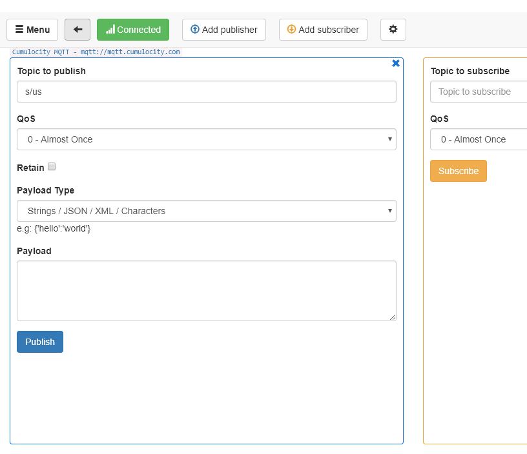
Task: Click the Cumulocity MQTT connection label
Action: point(96,52)
